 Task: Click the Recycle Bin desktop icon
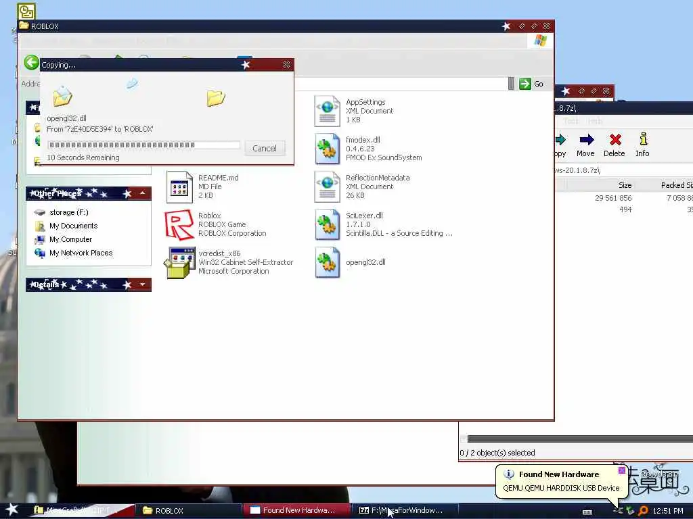[659, 474]
